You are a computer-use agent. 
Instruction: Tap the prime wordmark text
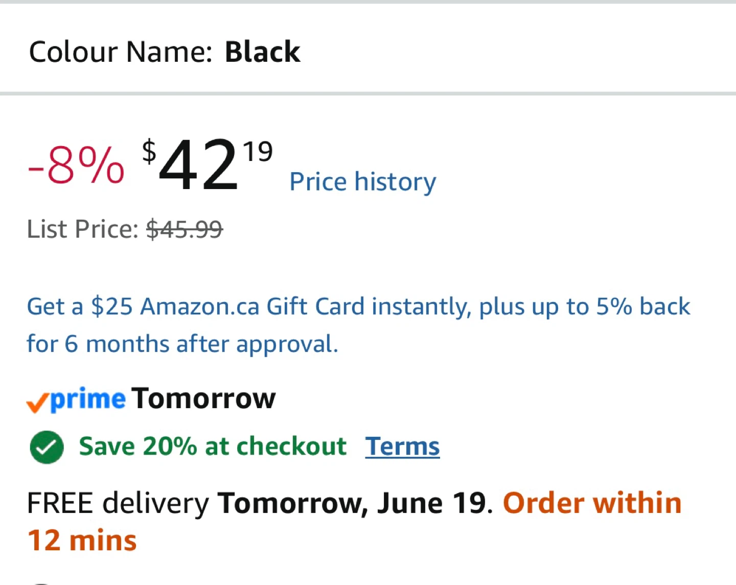[x=88, y=399]
